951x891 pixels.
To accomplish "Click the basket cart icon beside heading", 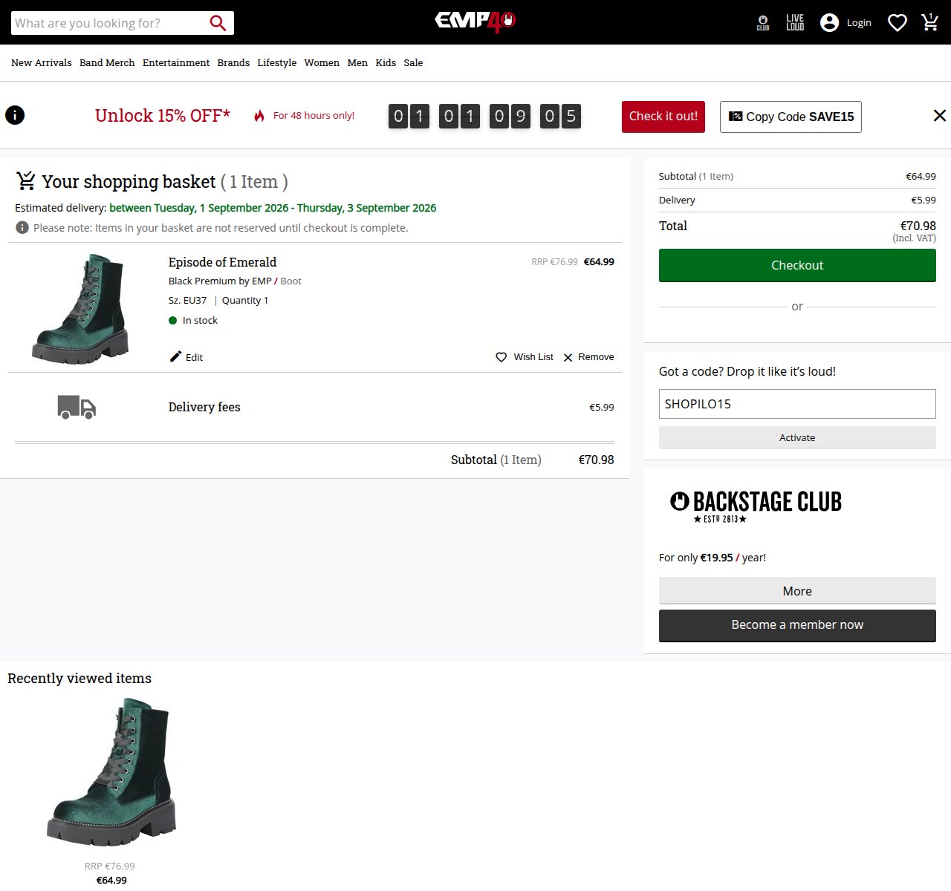I will tap(26, 180).
